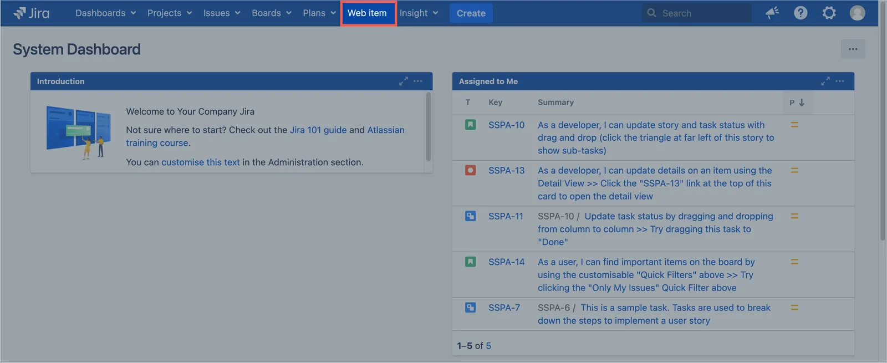This screenshot has width=887, height=363.
Task: Click the Assigned to Me gadget title
Action: coord(488,81)
